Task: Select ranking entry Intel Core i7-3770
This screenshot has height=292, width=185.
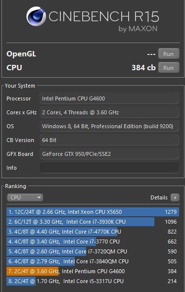Action: (x=92, y=242)
